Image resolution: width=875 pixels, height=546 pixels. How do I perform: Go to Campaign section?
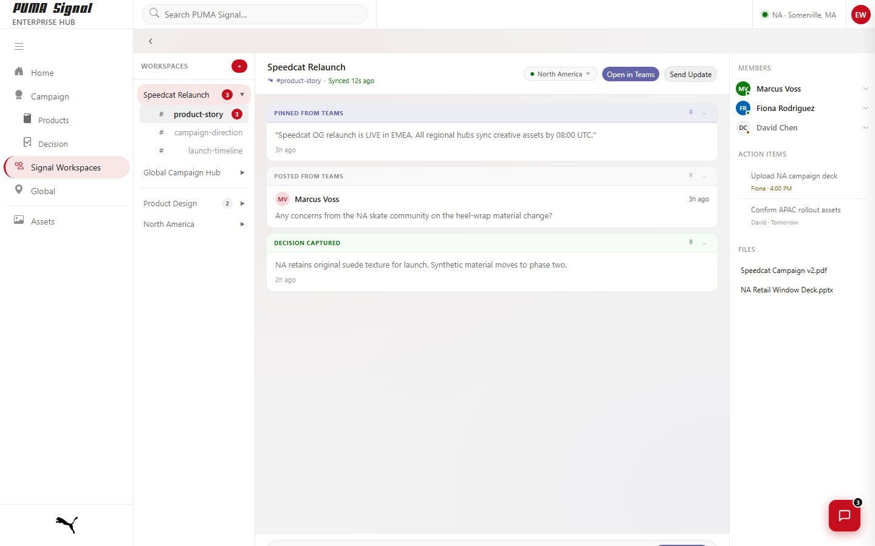tap(67, 96)
